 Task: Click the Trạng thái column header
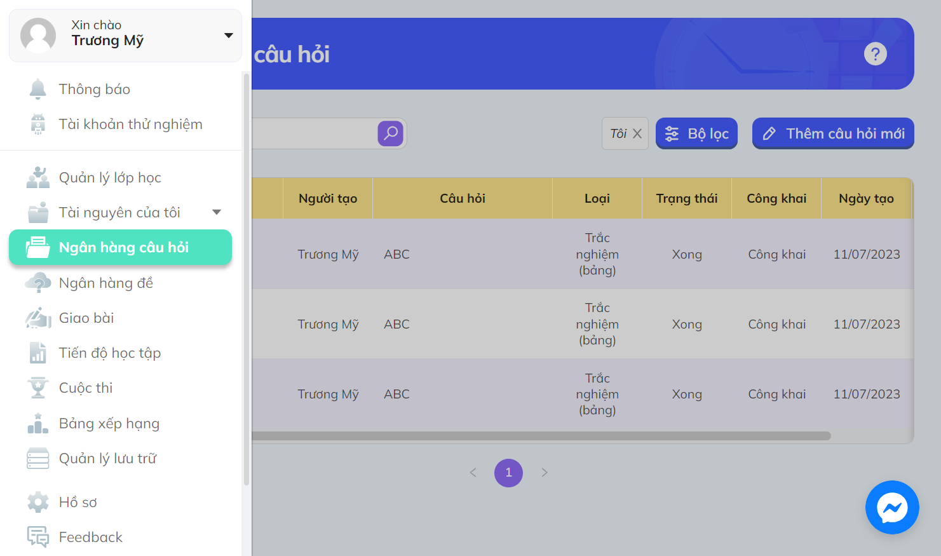(x=687, y=198)
